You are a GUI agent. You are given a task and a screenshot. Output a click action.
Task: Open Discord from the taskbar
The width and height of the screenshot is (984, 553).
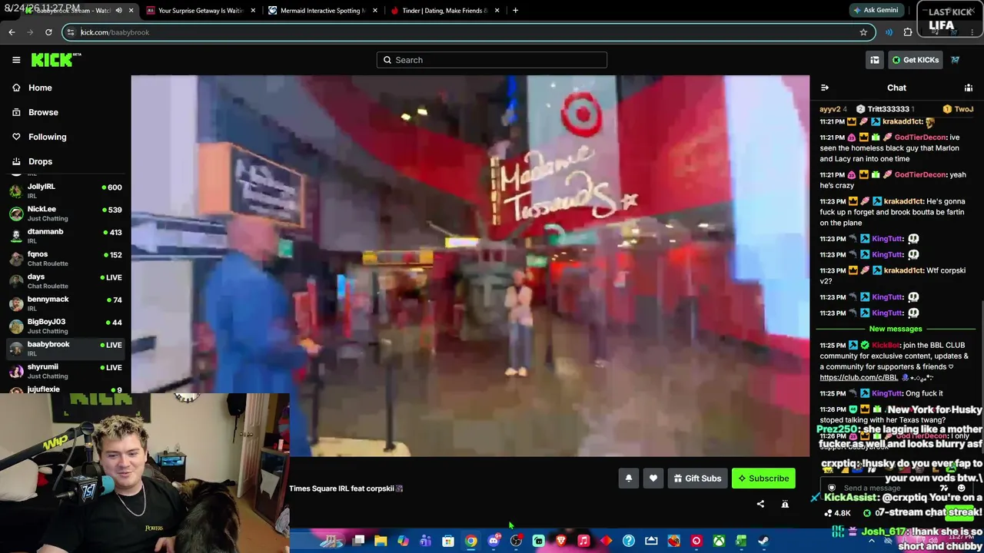click(x=494, y=541)
